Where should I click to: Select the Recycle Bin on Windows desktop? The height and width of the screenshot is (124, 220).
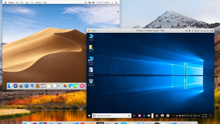click(91, 82)
